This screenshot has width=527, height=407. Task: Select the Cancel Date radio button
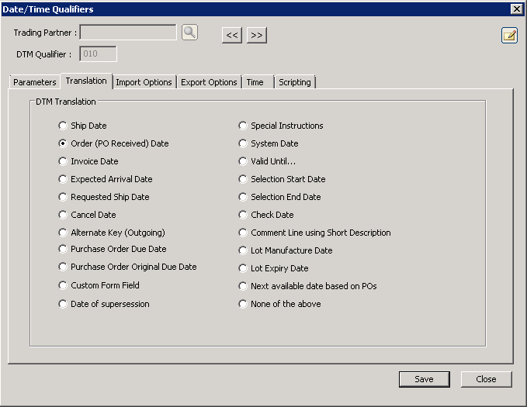pyautogui.click(x=63, y=215)
